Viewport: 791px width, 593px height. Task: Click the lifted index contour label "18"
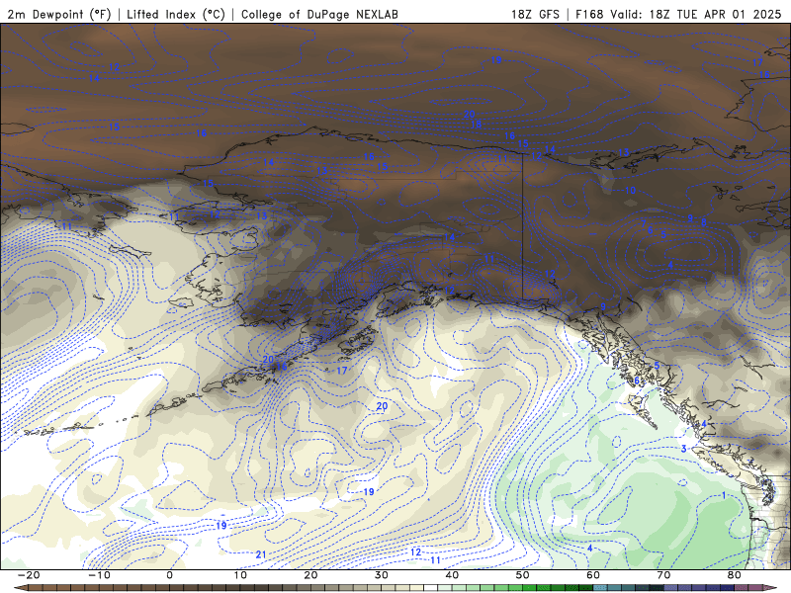[477, 124]
